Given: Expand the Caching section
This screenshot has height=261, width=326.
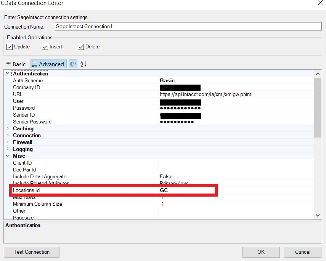Looking at the screenshot, I should tap(8, 128).
